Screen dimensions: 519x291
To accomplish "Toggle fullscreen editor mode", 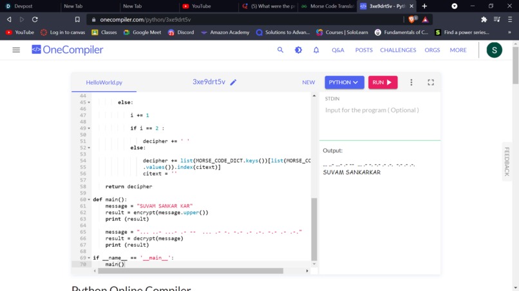I will [x=431, y=82].
